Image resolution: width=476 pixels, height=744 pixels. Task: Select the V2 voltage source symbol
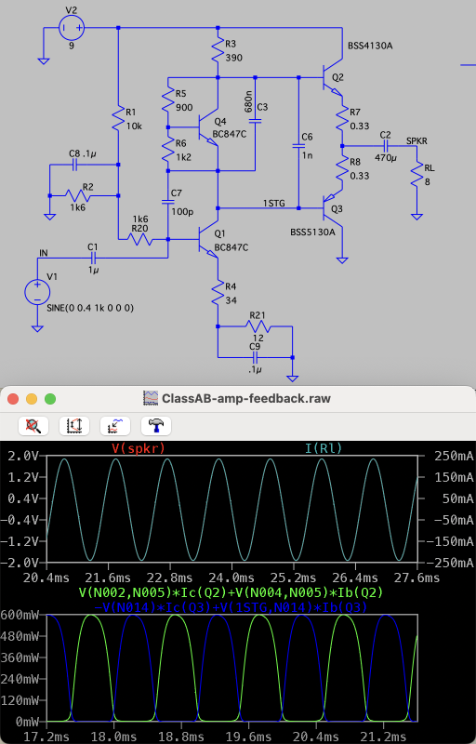coord(72,28)
